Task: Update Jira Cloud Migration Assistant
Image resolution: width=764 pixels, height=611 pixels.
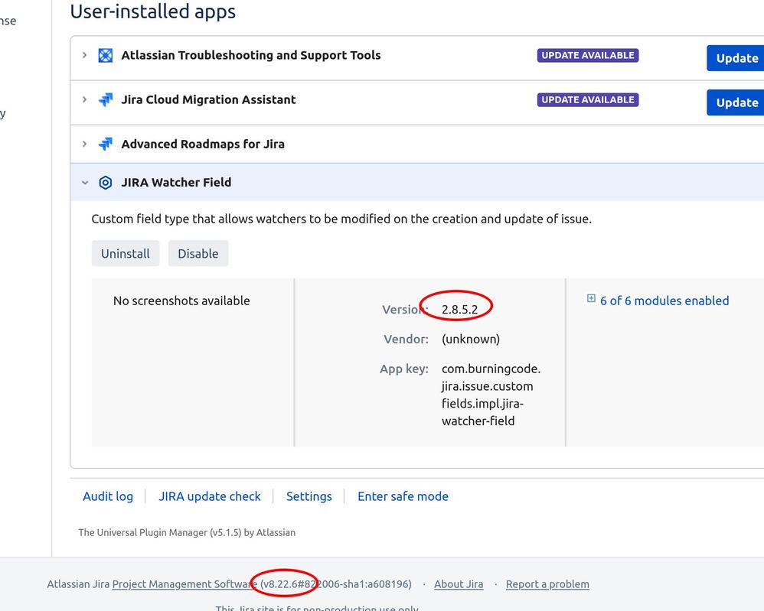Action: click(736, 102)
